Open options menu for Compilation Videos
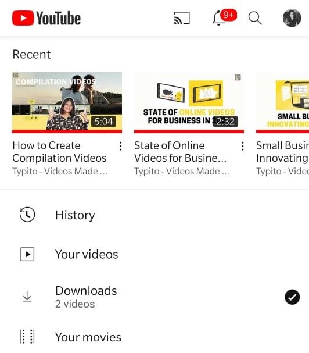The height and width of the screenshot is (353, 309). click(x=121, y=146)
